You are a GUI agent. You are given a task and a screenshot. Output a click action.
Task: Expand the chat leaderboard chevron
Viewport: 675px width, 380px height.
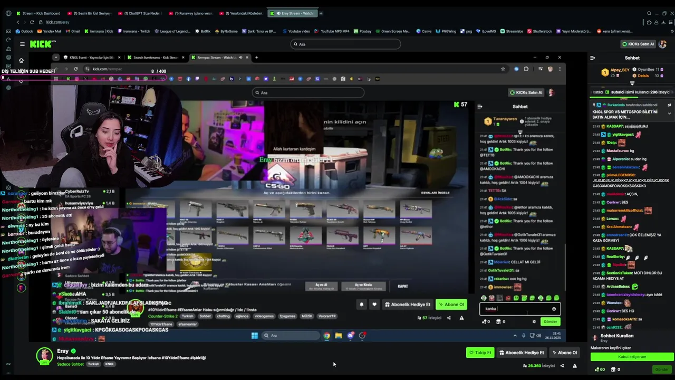tap(632, 83)
